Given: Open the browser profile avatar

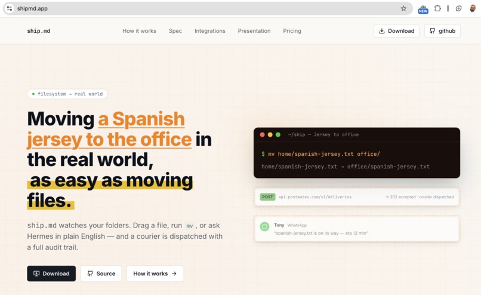Looking at the screenshot, I should 473,8.
